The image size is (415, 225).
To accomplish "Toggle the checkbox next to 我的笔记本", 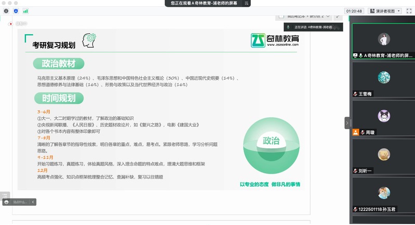I will (282, 16).
